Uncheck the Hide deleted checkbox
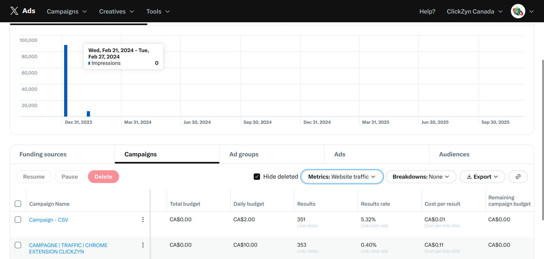The width and height of the screenshot is (544, 259). pos(257,177)
